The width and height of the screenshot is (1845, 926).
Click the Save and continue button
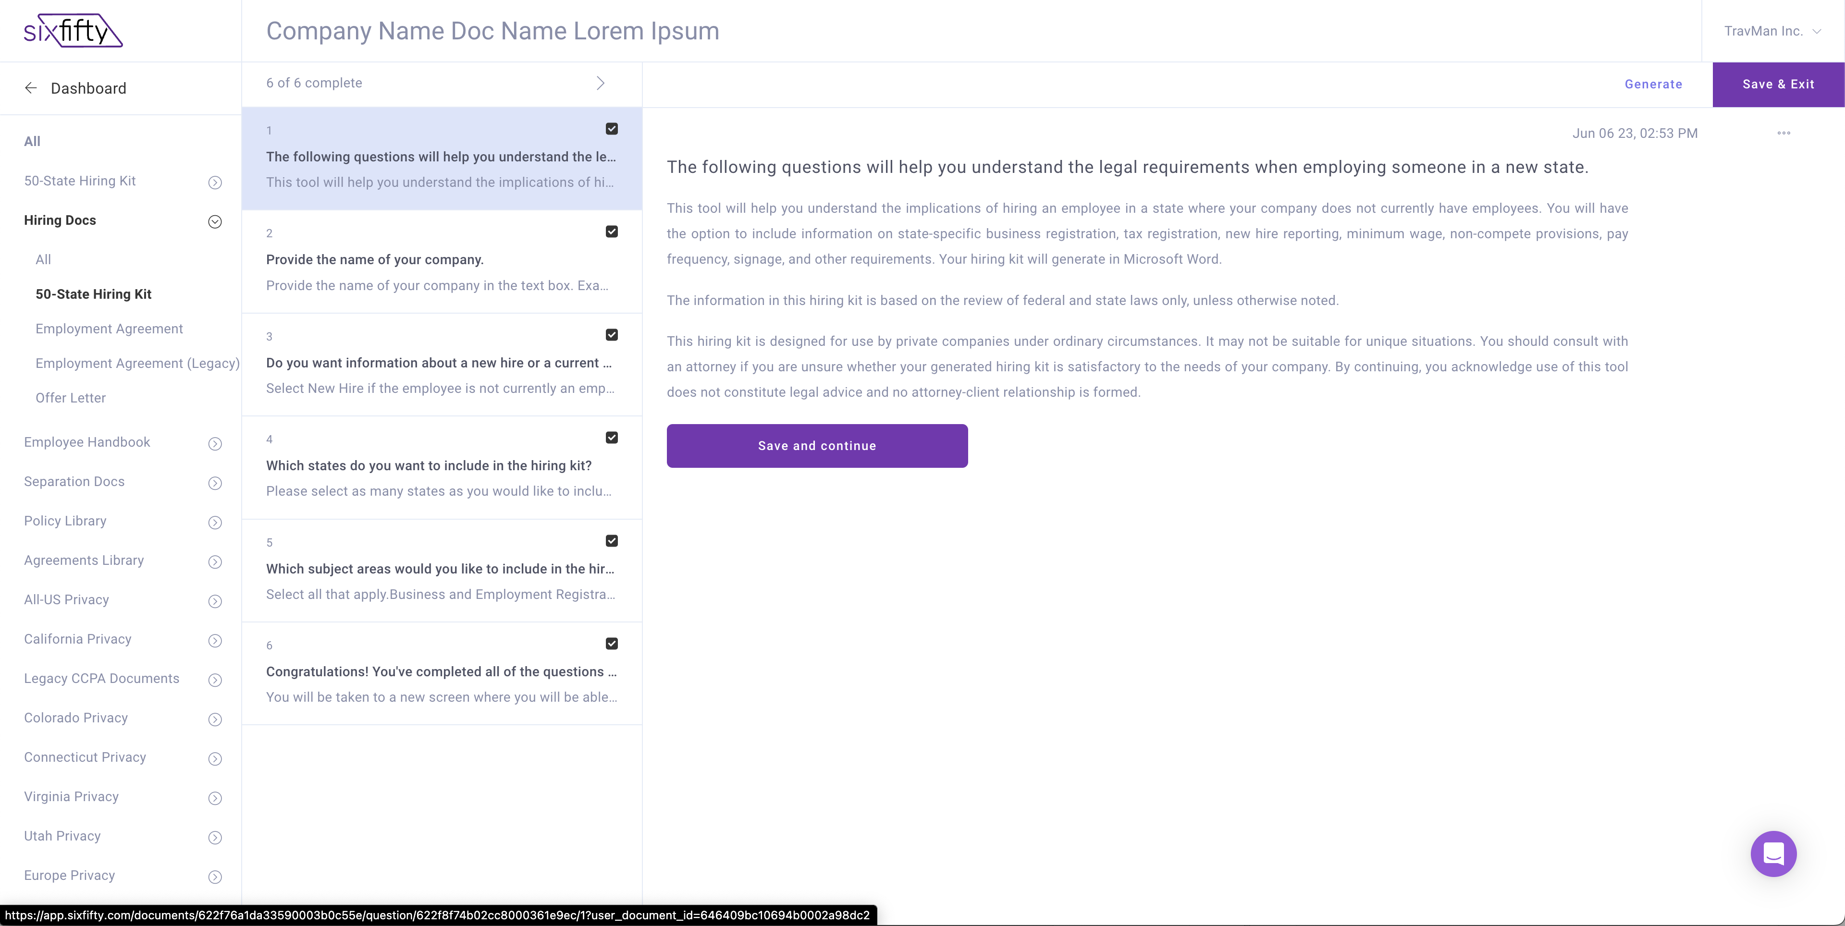click(x=816, y=445)
